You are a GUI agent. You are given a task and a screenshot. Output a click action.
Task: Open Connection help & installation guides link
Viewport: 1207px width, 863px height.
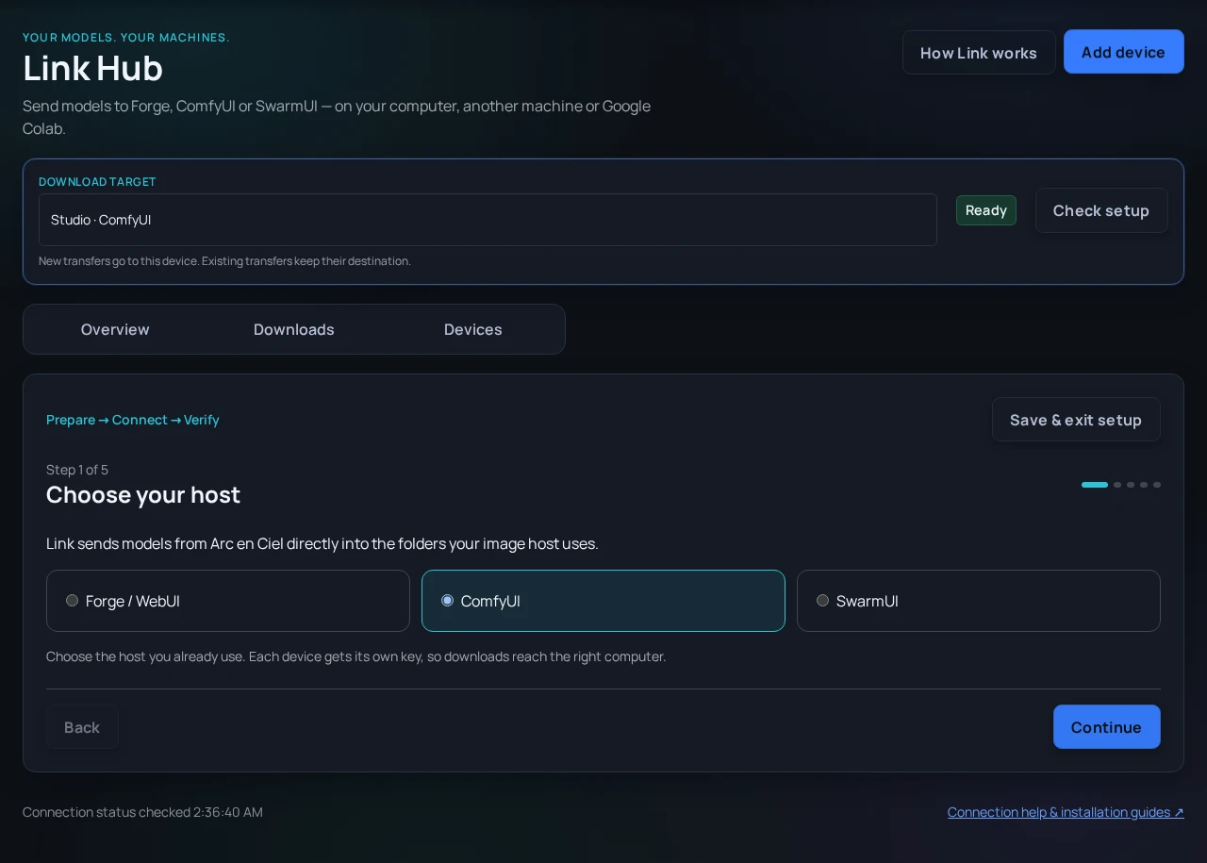[1066, 812]
